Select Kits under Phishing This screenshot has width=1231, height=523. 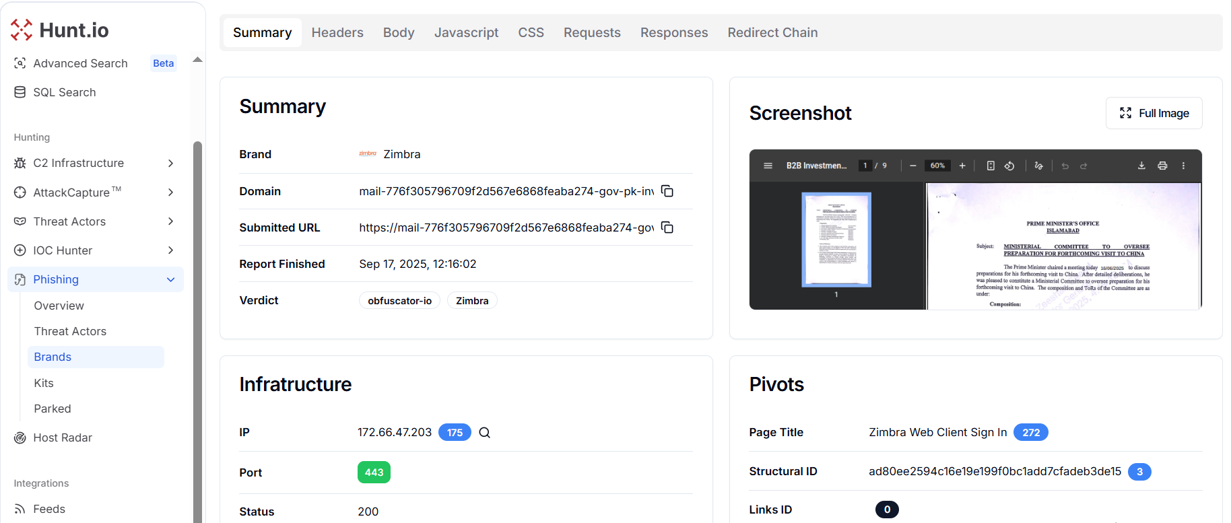[44, 383]
